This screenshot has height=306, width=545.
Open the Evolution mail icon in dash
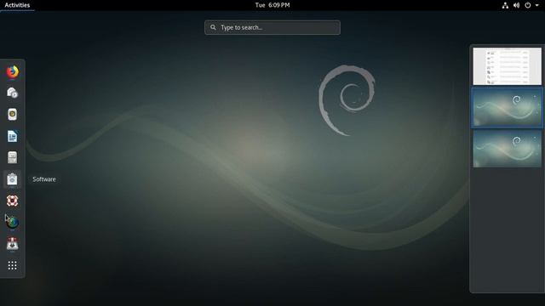[13, 93]
